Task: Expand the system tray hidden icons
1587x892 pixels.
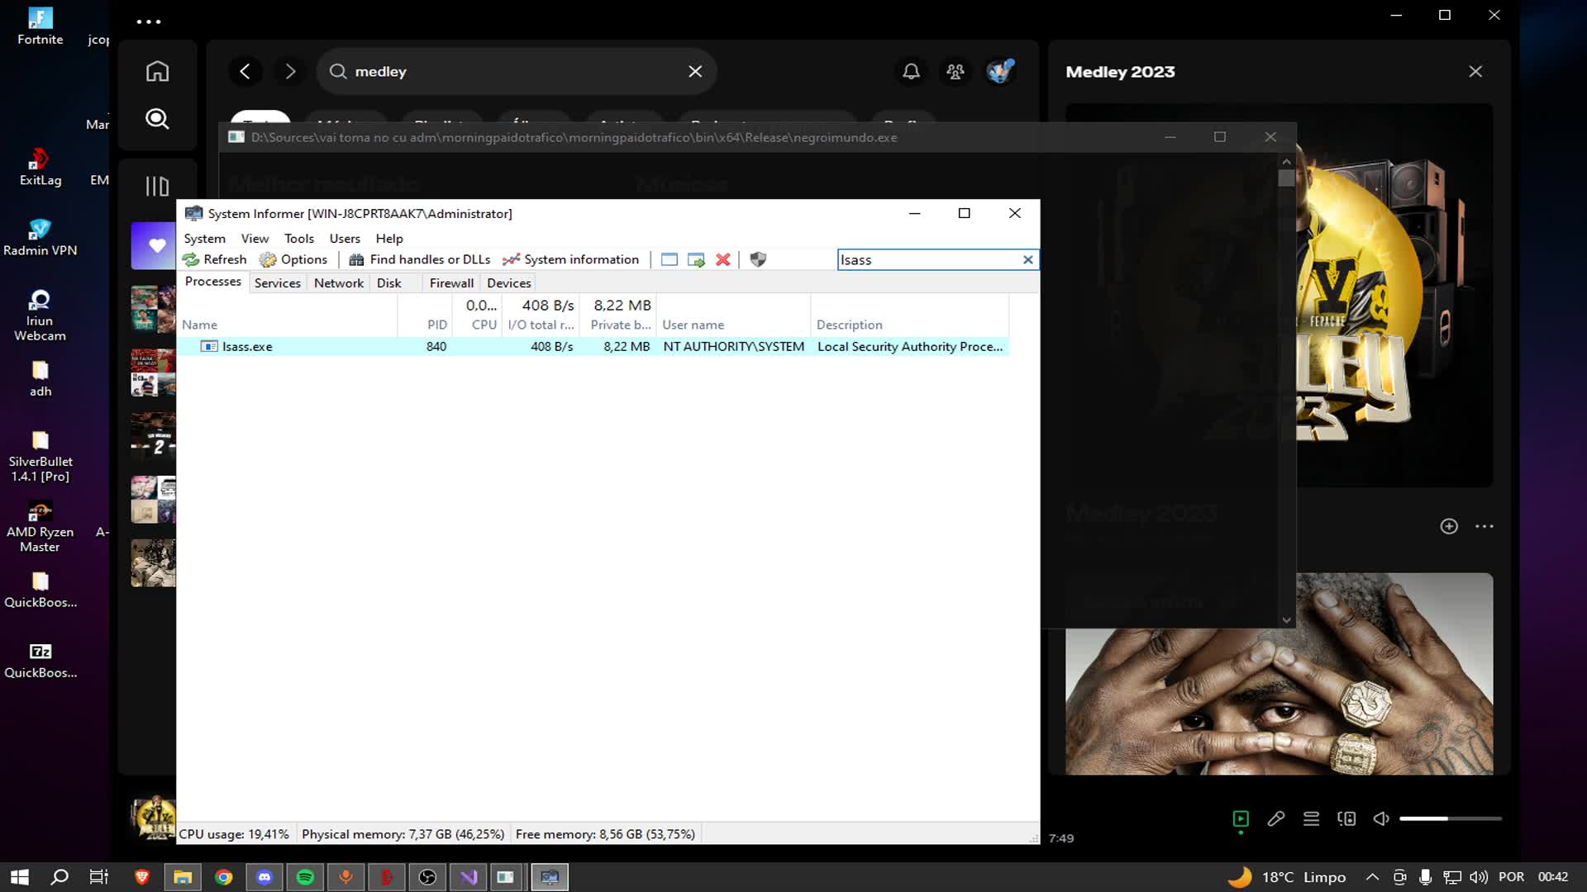Action: (1372, 877)
